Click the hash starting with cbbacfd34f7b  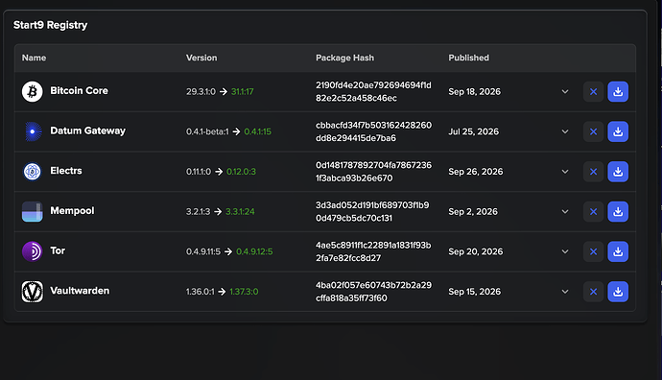click(373, 131)
